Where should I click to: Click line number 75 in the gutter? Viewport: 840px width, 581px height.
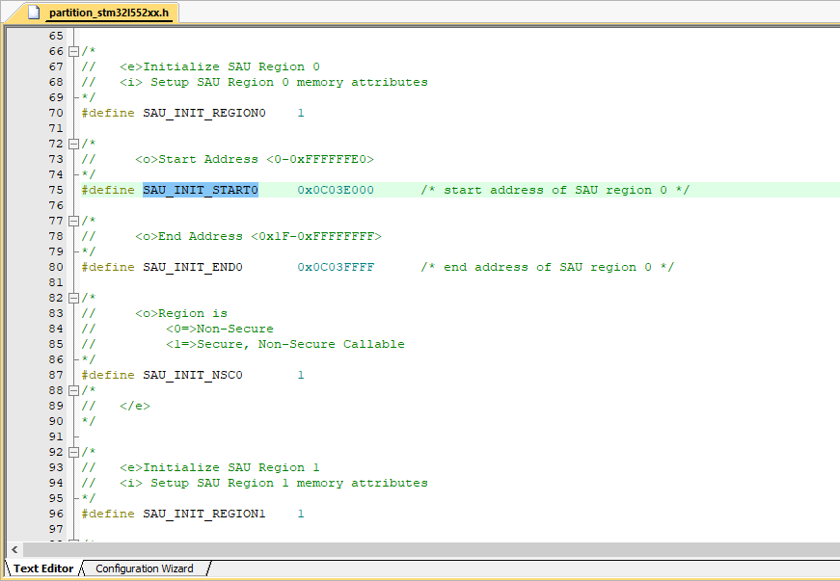(x=56, y=190)
